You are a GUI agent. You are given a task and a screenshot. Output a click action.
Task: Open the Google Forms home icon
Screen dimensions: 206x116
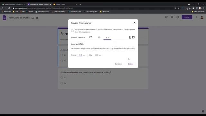(5, 18)
